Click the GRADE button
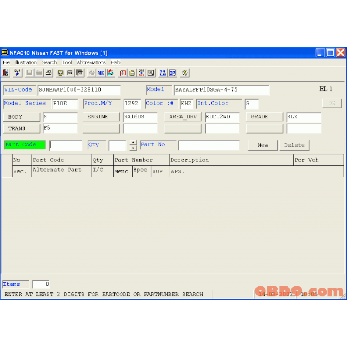This screenshot has width=347, height=347. (265, 117)
